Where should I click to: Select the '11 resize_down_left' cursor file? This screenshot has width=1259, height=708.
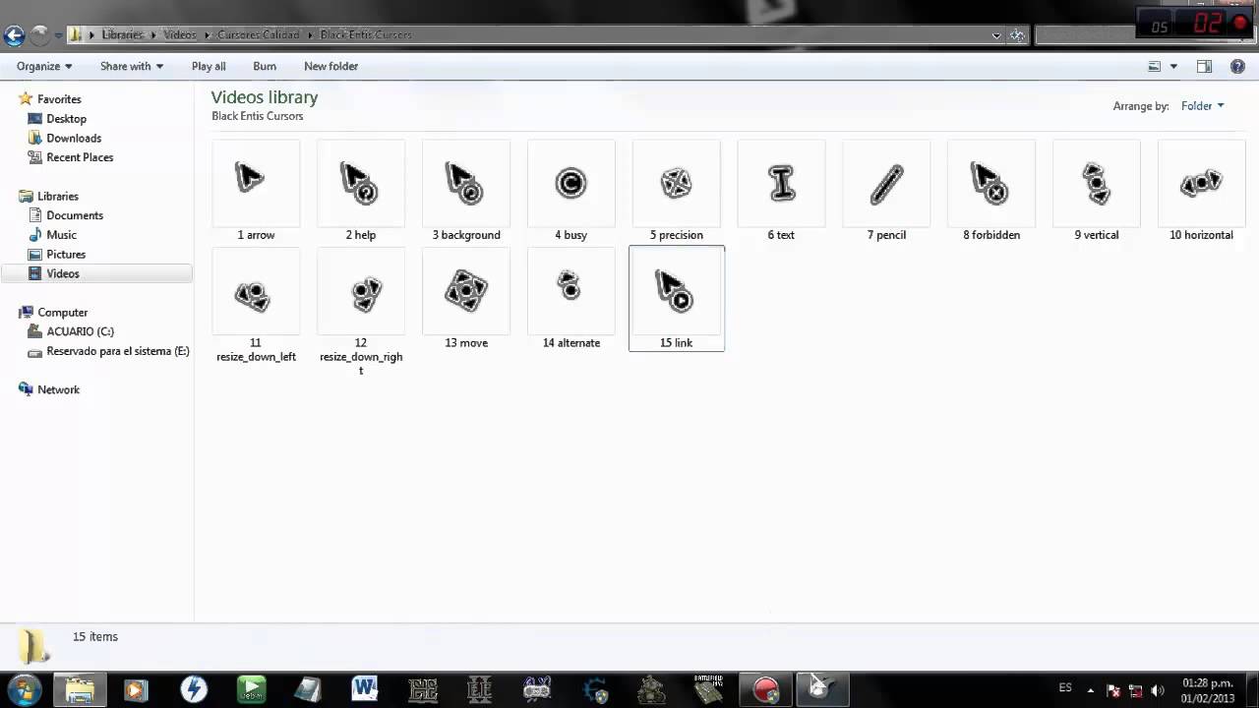click(x=256, y=306)
